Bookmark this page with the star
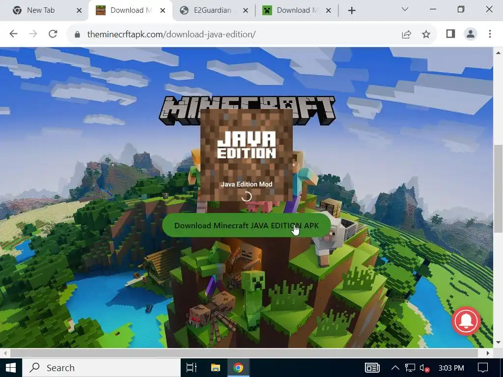The height and width of the screenshot is (377, 503). (x=426, y=34)
